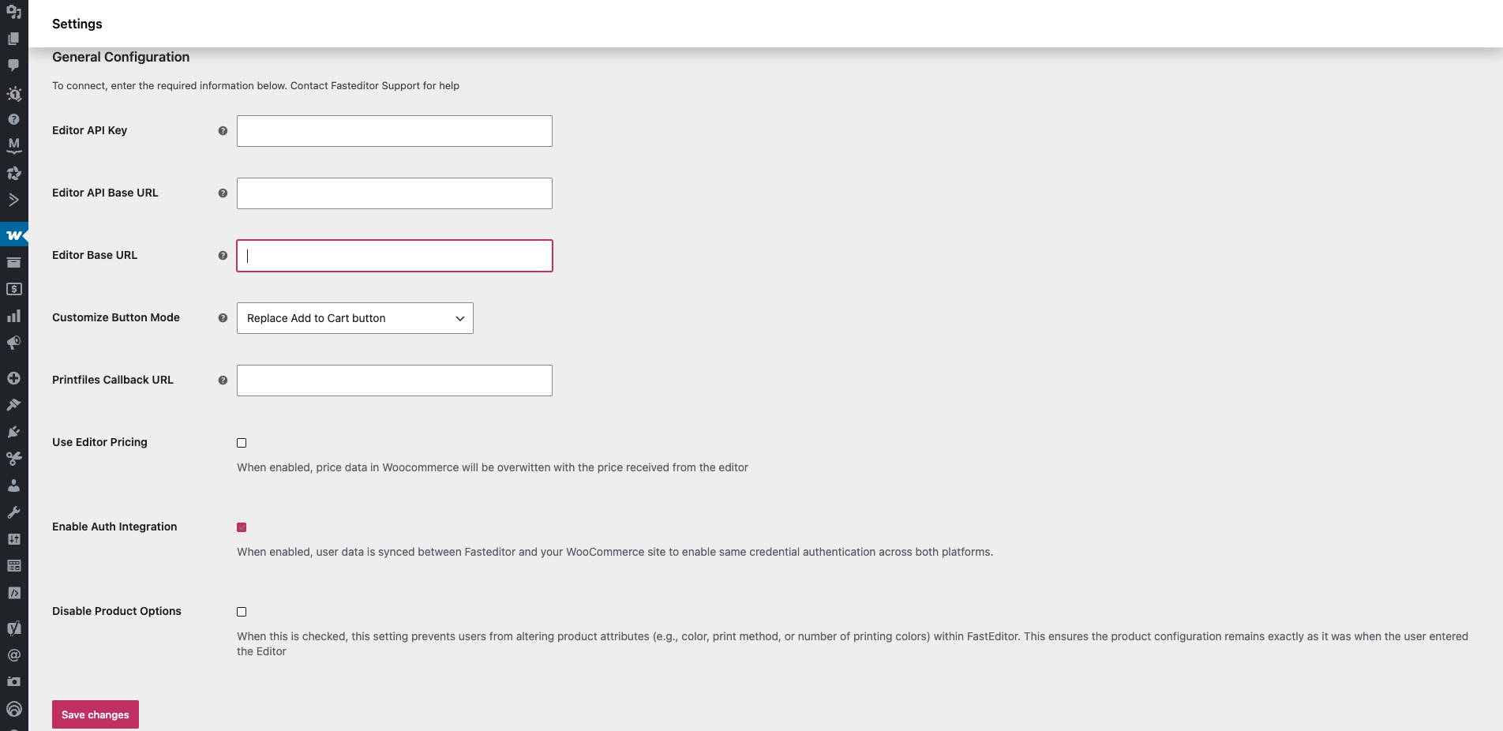Viewport: 1503px width, 731px height.
Task: Click the Use Editor Pricing label
Action: (x=99, y=442)
